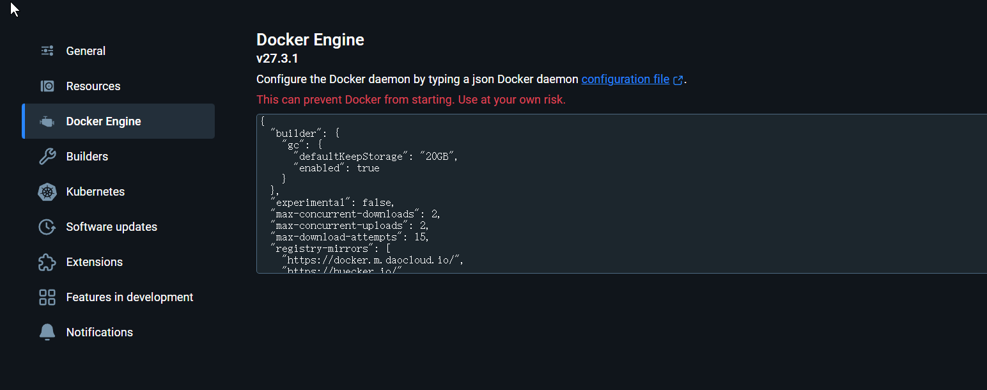
Task: Click the Resources disk icon
Action: tap(47, 86)
